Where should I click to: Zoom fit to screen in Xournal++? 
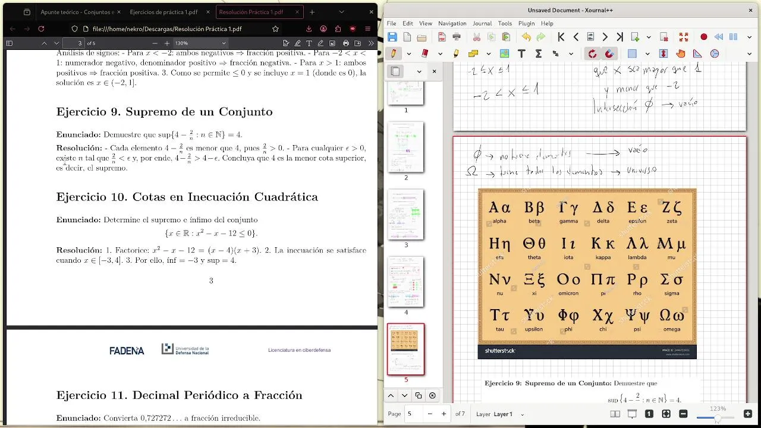(666, 414)
